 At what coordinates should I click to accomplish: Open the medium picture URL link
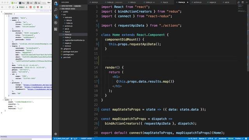38,87
